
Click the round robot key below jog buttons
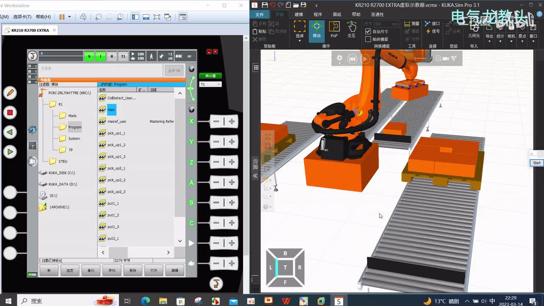(x=216, y=283)
